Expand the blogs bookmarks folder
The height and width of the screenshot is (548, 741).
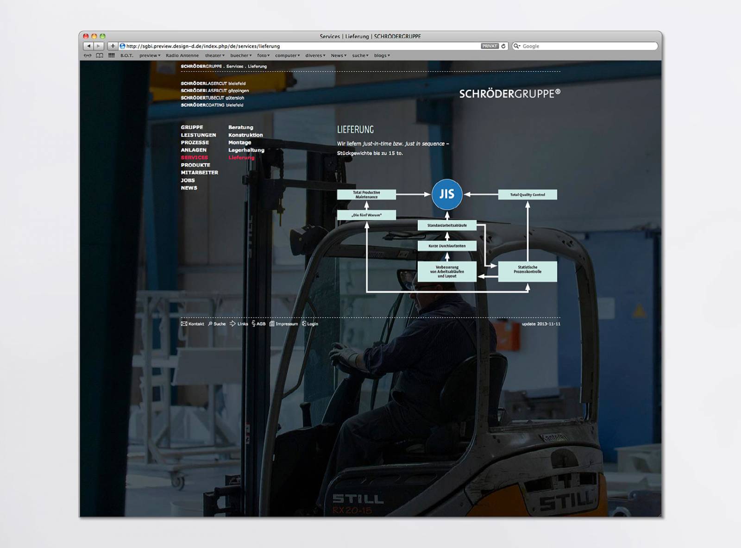tap(382, 56)
